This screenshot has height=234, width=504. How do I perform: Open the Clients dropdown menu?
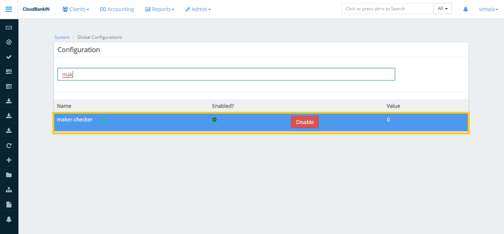(x=76, y=9)
